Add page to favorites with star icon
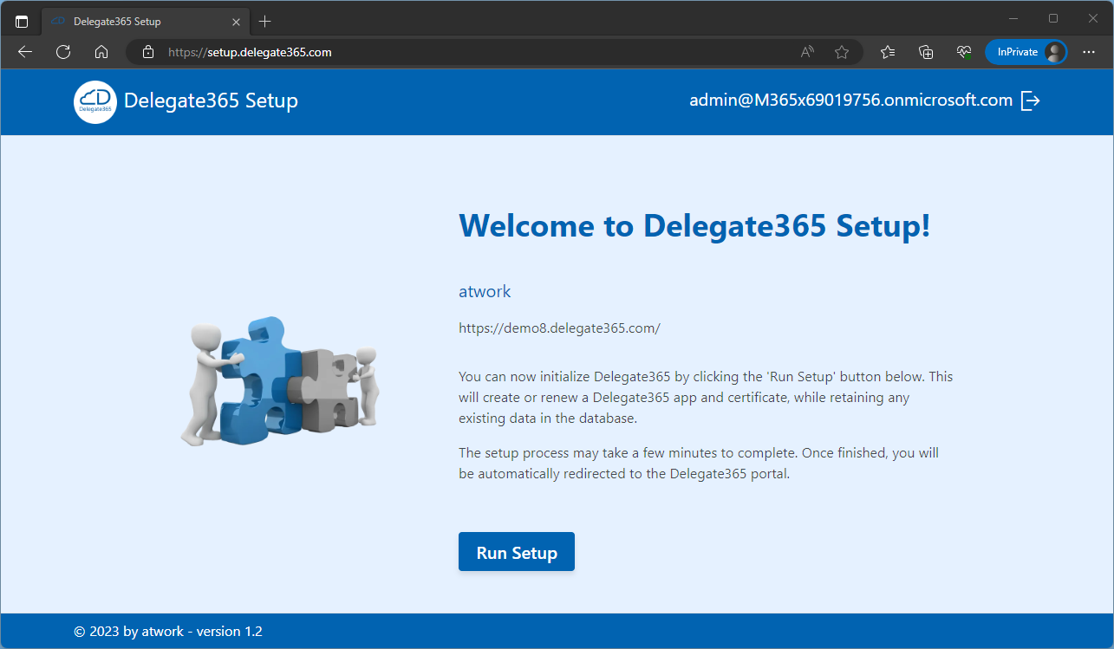The image size is (1114, 649). pos(841,52)
